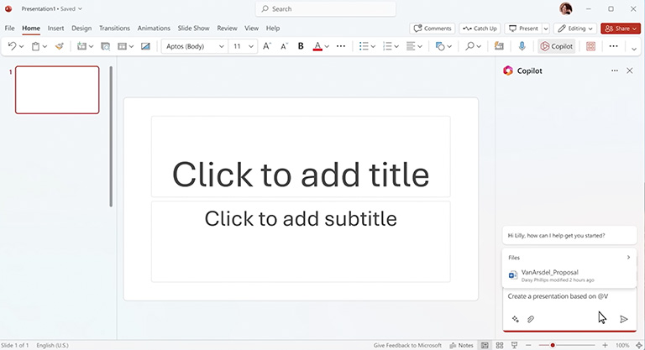Click the paperclip attach icon in Copilot
Screen dimensions: 645x350
click(x=531, y=319)
